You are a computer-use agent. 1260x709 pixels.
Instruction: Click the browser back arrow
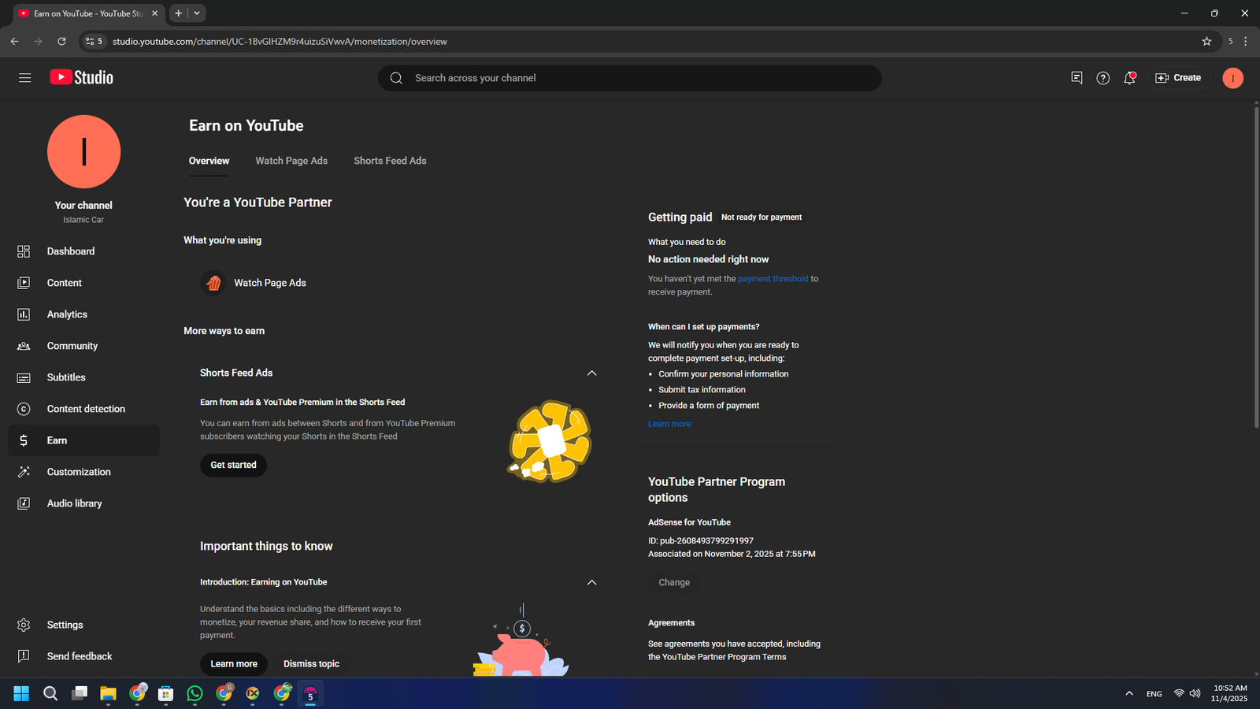tap(14, 41)
